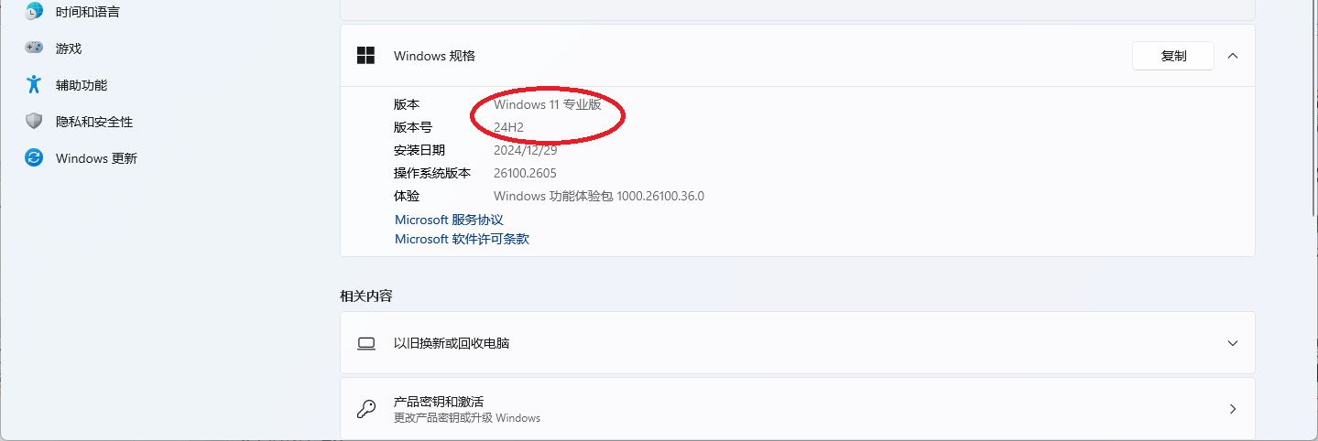
Task: Go to 时间和语言 settings page
Action: pos(88,12)
